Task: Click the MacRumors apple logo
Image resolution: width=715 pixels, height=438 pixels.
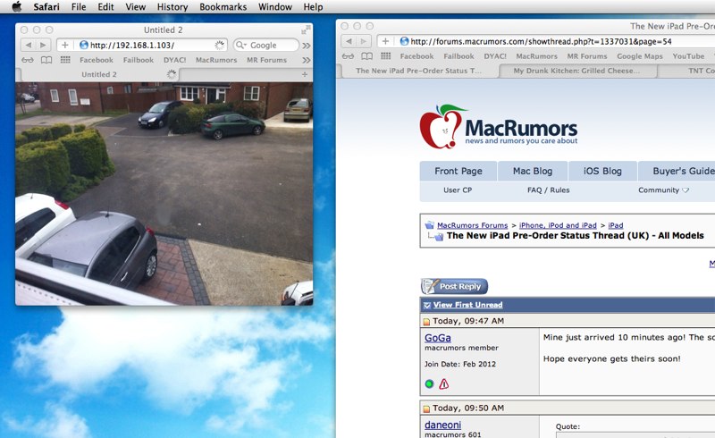Action: point(442,127)
